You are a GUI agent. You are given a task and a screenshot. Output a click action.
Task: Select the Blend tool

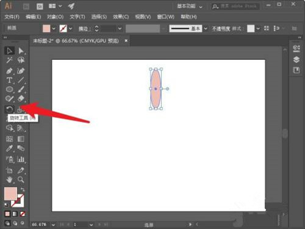[x=21, y=148]
